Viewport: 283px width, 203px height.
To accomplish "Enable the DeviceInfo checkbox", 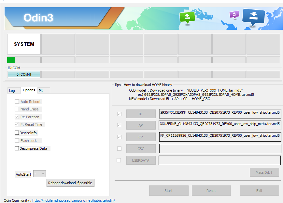I will point(17,133).
